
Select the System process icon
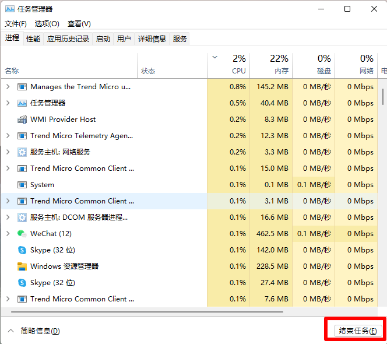22,185
